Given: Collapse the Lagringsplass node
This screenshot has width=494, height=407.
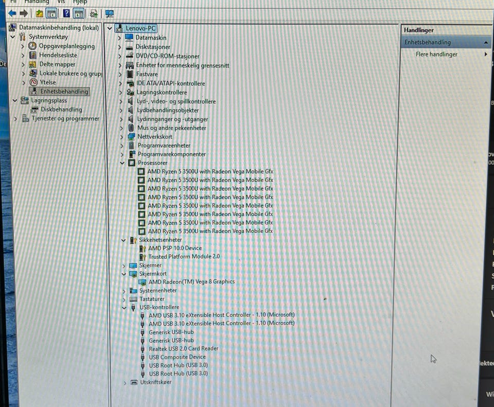Looking at the screenshot, I should click(x=15, y=100).
